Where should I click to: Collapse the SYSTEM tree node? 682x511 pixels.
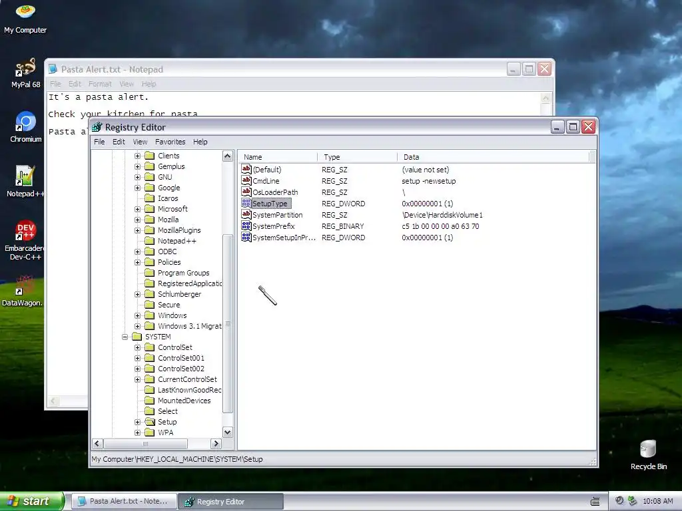pos(125,337)
